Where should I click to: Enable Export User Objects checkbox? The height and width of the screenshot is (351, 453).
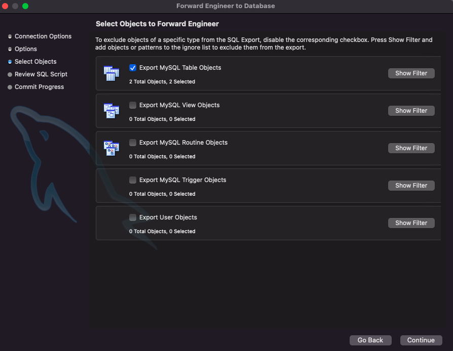coord(133,217)
